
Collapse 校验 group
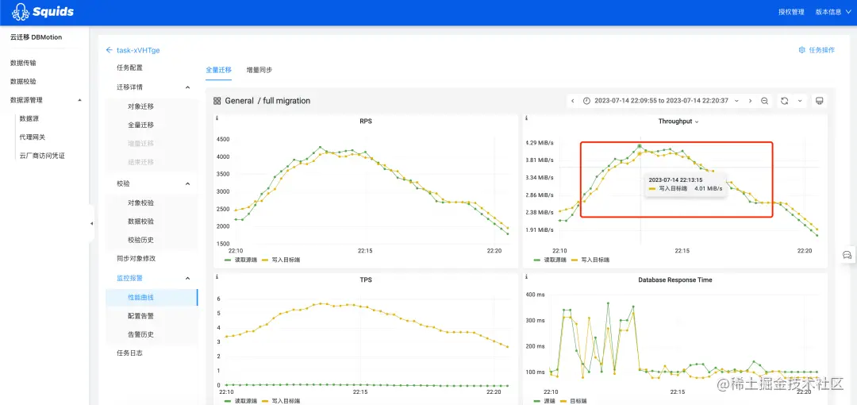(187, 183)
